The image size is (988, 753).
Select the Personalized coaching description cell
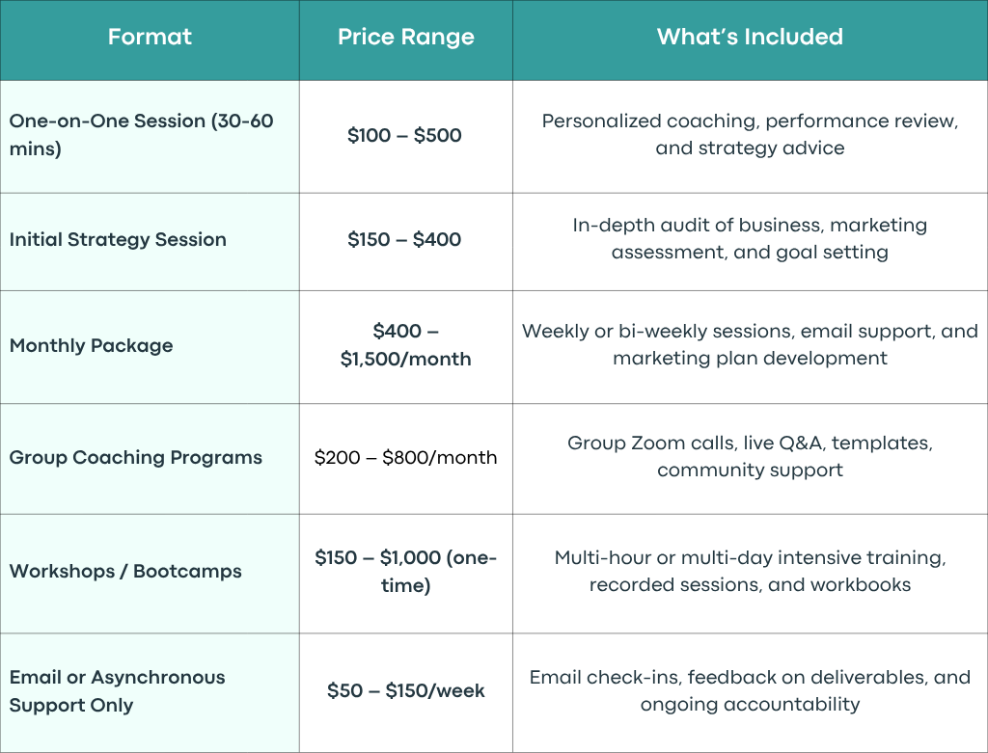click(x=750, y=137)
